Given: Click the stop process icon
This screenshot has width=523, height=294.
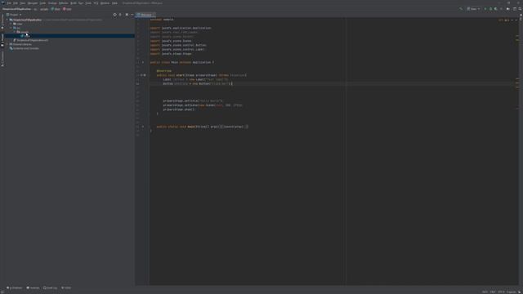Looking at the screenshot, I should point(501,9).
